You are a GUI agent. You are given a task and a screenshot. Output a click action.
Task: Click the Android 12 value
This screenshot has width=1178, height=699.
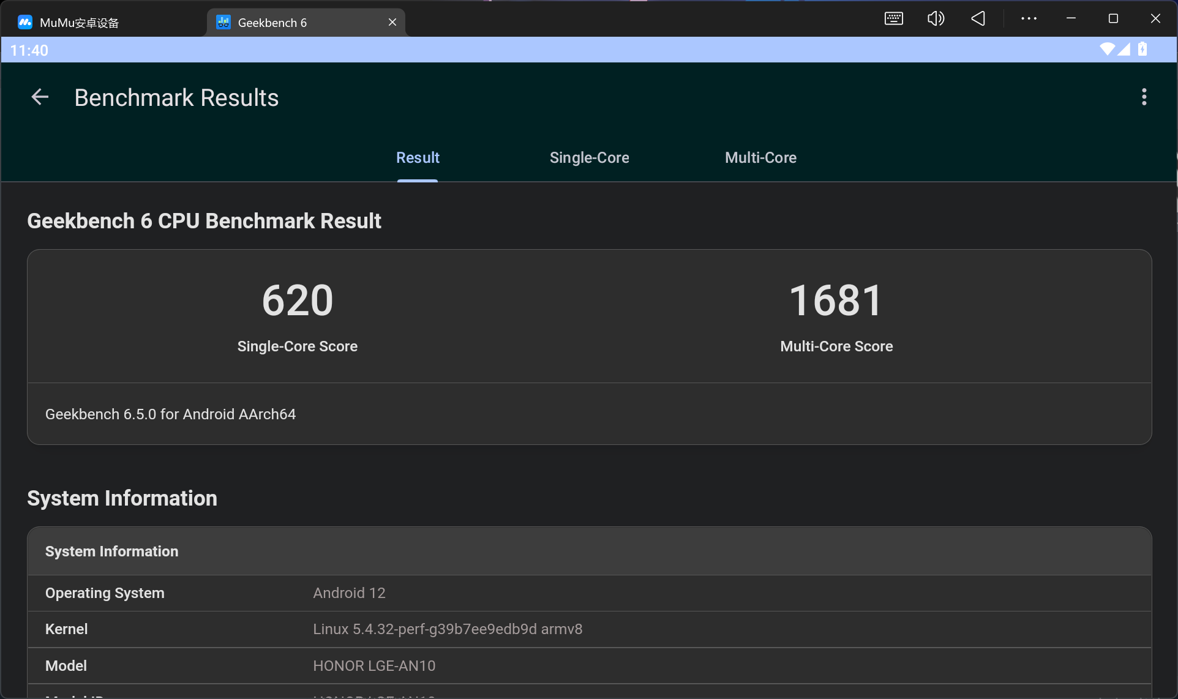coord(349,593)
